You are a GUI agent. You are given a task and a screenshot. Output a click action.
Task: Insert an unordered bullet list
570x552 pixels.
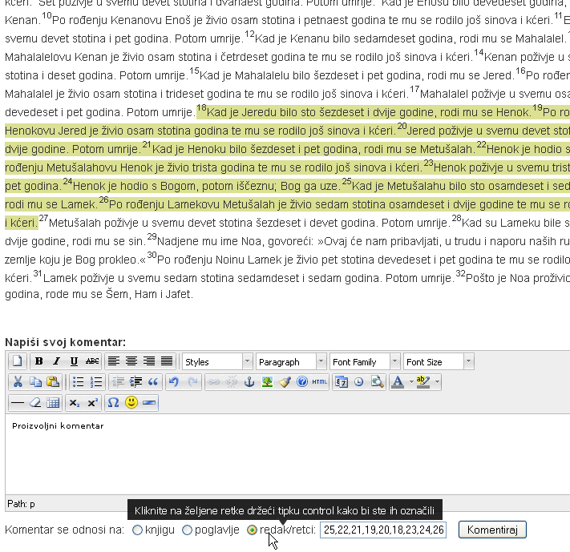click(78, 382)
